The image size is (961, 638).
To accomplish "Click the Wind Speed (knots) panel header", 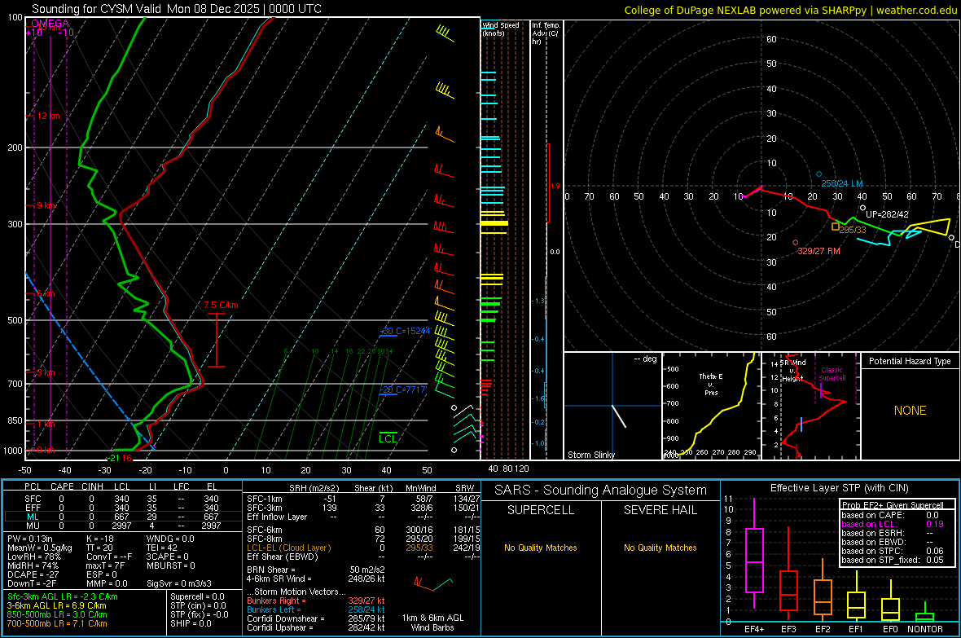I will click(x=501, y=29).
